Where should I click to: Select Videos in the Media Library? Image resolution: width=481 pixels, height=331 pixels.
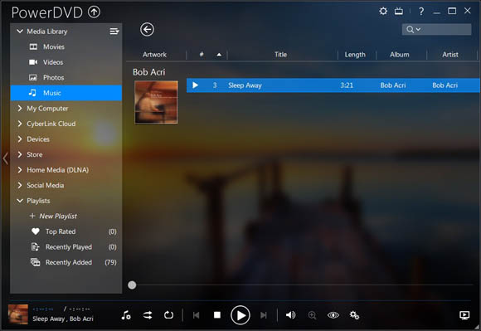pos(66,62)
